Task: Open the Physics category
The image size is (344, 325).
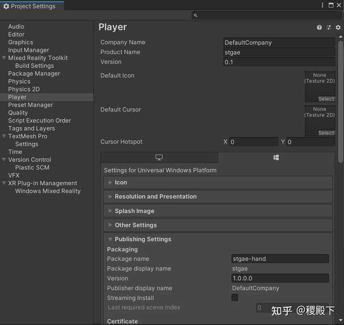Action: click(19, 81)
